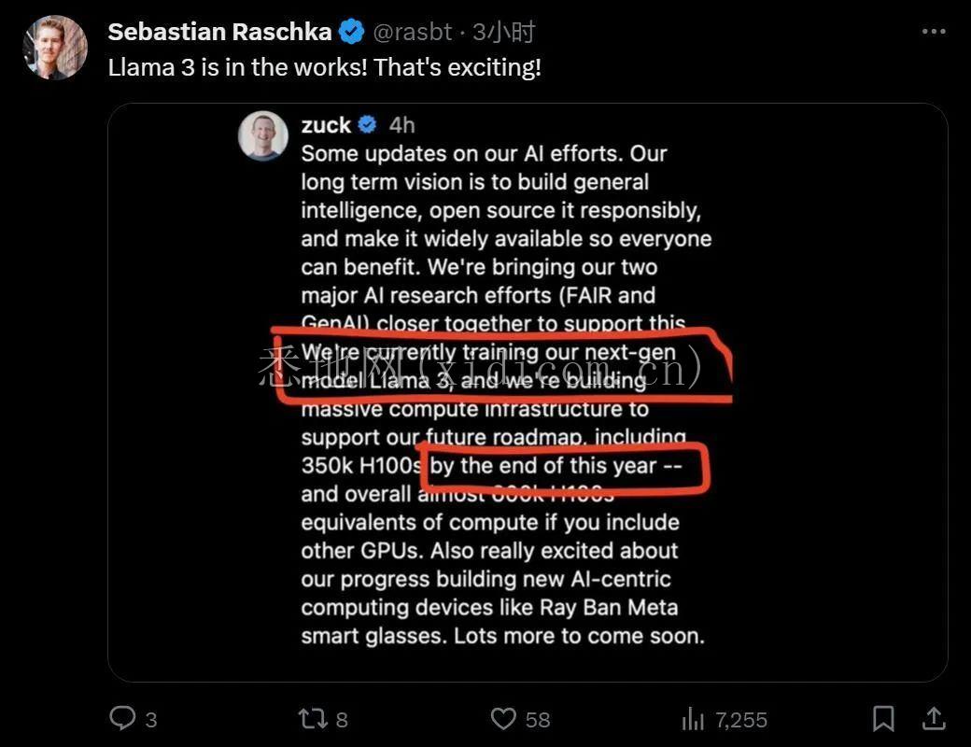971x747 pixels.
Task: Click the share upload-arrow icon
Action: pyautogui.click(x=933, y=718)
